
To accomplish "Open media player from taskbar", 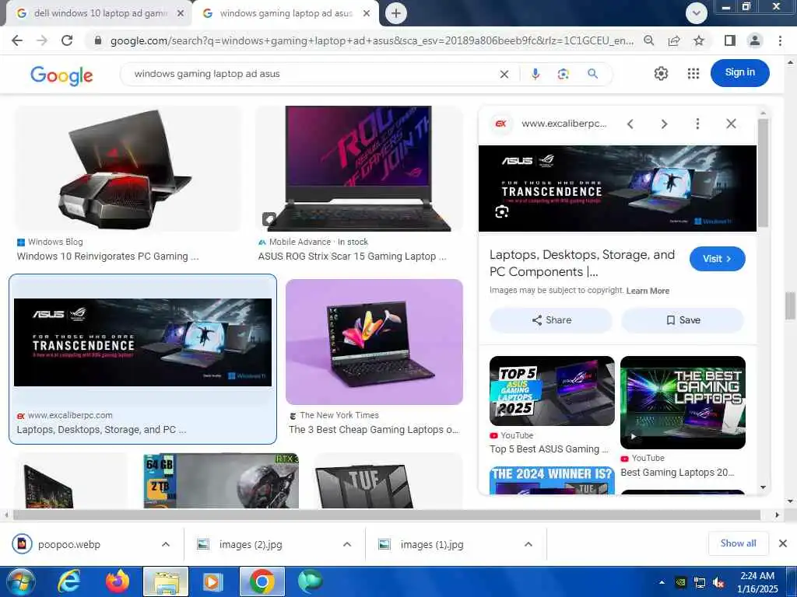I will click(x=212, y=581).
